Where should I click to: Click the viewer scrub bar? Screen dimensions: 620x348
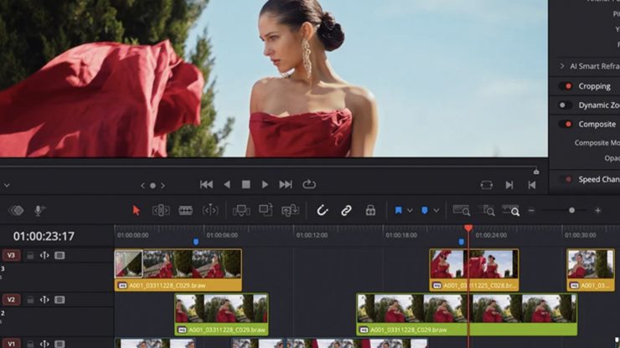(269, 166)
